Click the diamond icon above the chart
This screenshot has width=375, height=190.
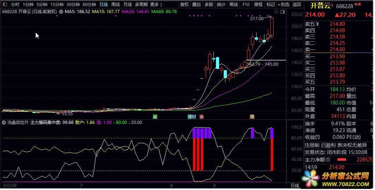(276, 12)
